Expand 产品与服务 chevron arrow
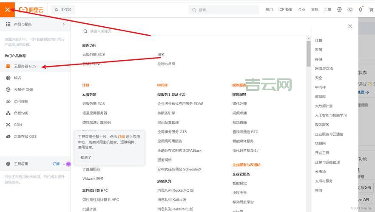 (x=64, y=24)
